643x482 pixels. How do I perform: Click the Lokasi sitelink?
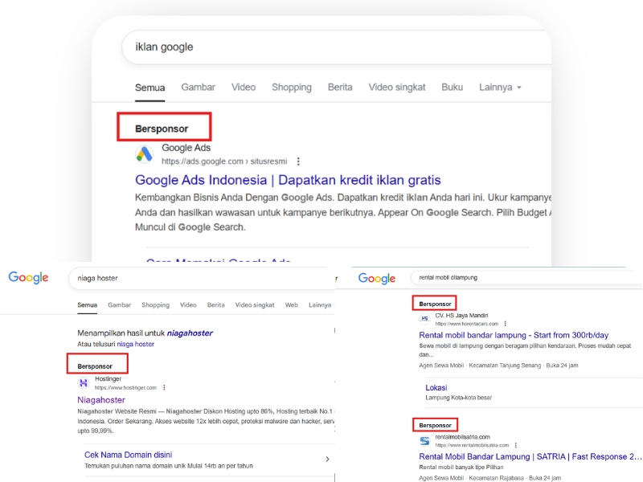[x=436, y=387]
